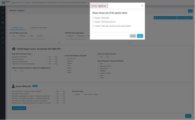Screen dimensions: 195x120
Task: Click the wrench tool icon in sidebar
Action: [3, 27]
